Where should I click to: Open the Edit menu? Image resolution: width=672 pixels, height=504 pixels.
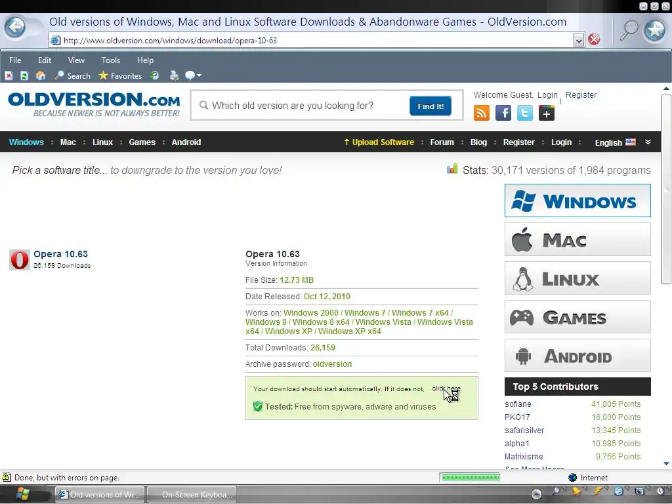click(x=45, y=60)
